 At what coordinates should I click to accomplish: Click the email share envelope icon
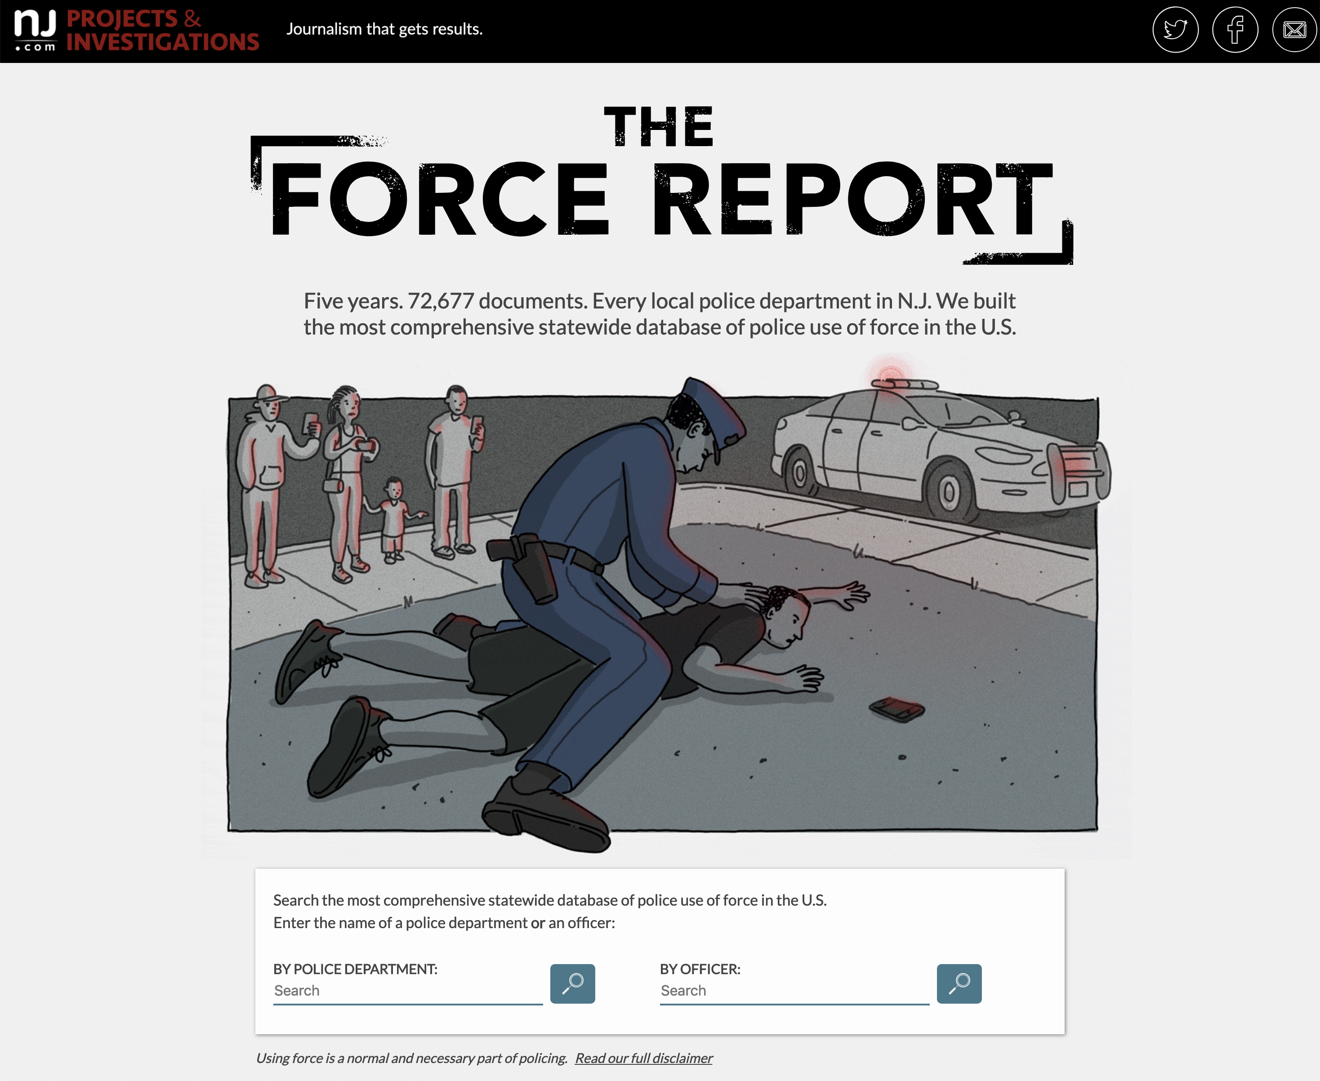(1294, 30)
